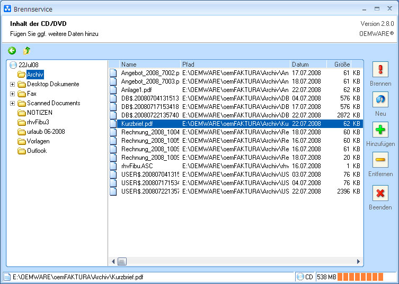Maximize the Brennservice window
The width and height of the screenshot is (399, 284).
(x=377, y=8)
